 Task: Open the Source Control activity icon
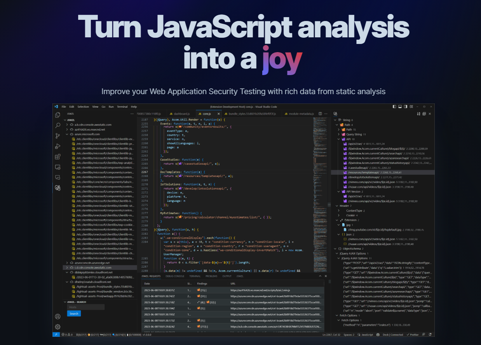coord(58,136)
